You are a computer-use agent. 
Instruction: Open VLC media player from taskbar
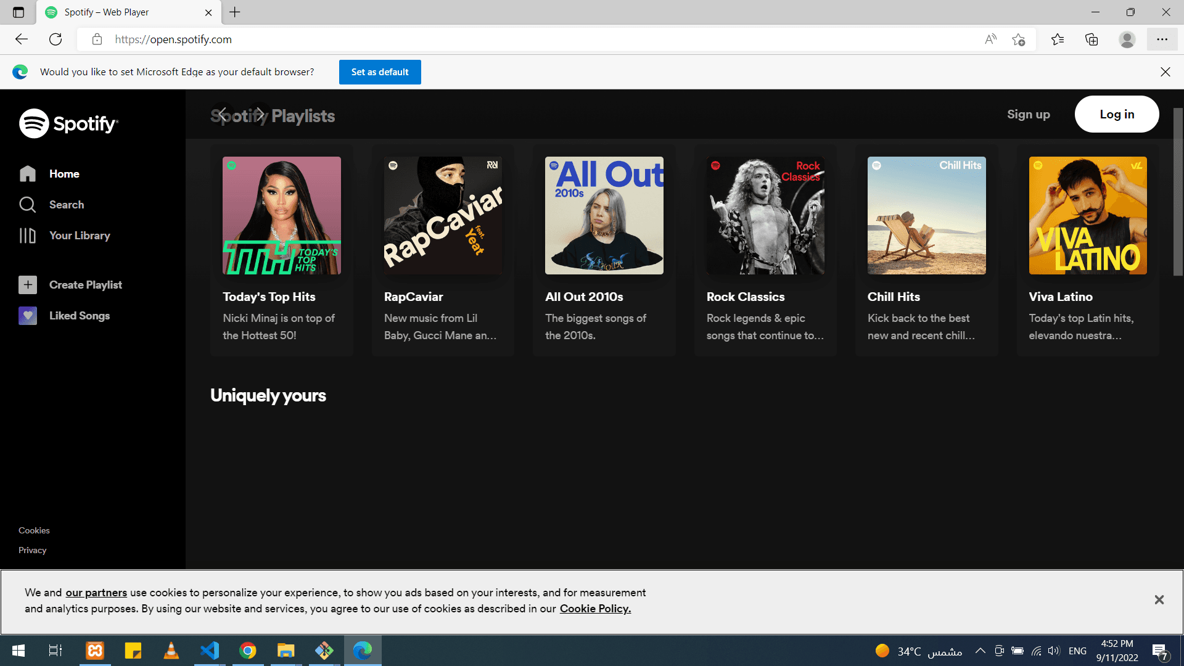pos(171,651)
